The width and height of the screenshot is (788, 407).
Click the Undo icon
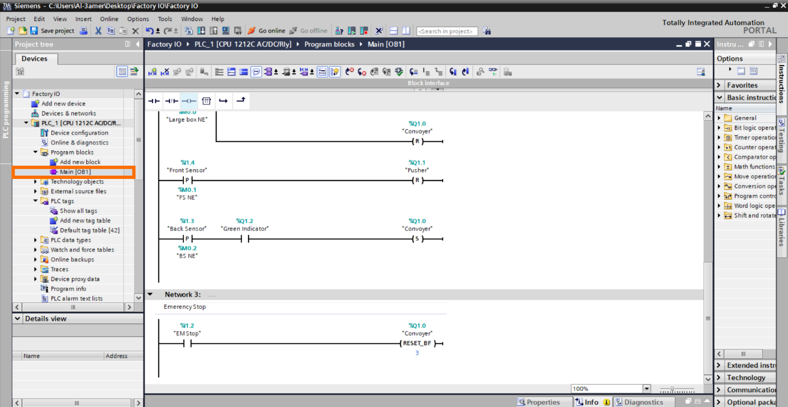click(148, 31)
